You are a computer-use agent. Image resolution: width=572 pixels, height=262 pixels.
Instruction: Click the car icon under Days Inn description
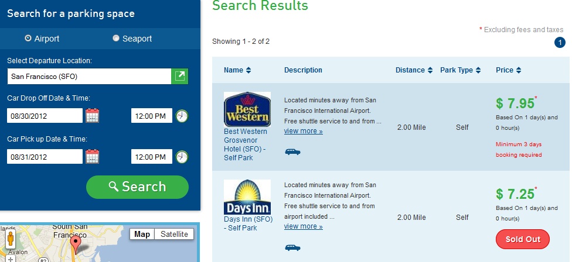(x=292, y=247)
